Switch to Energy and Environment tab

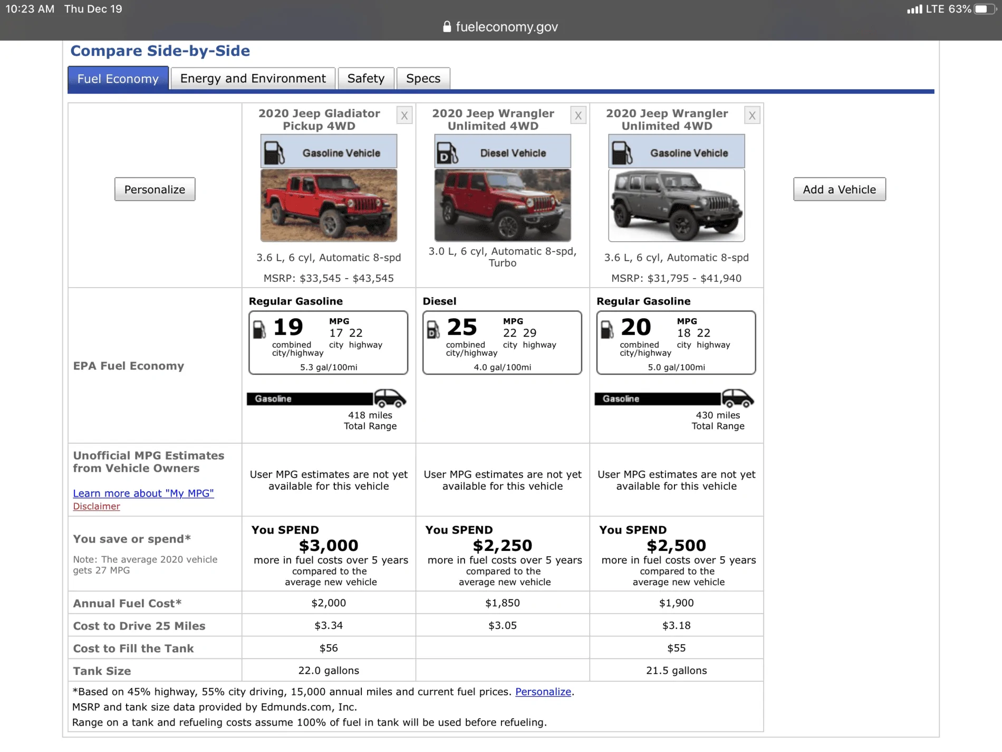(x=253, y=79)
